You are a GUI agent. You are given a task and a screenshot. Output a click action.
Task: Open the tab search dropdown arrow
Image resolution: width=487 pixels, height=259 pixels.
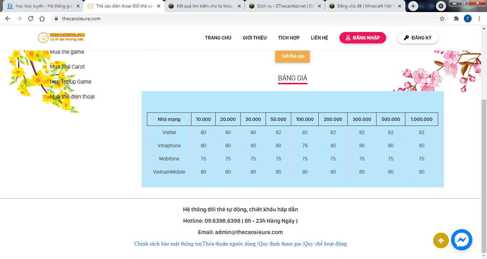441,6
